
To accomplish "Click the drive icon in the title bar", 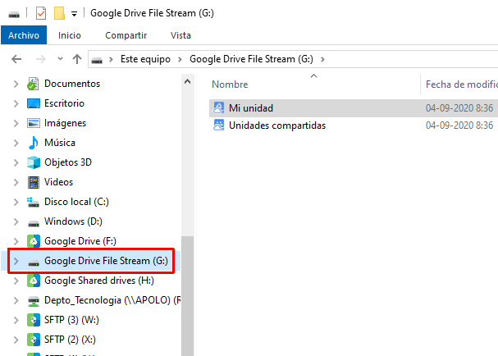I will pos(14,14).
